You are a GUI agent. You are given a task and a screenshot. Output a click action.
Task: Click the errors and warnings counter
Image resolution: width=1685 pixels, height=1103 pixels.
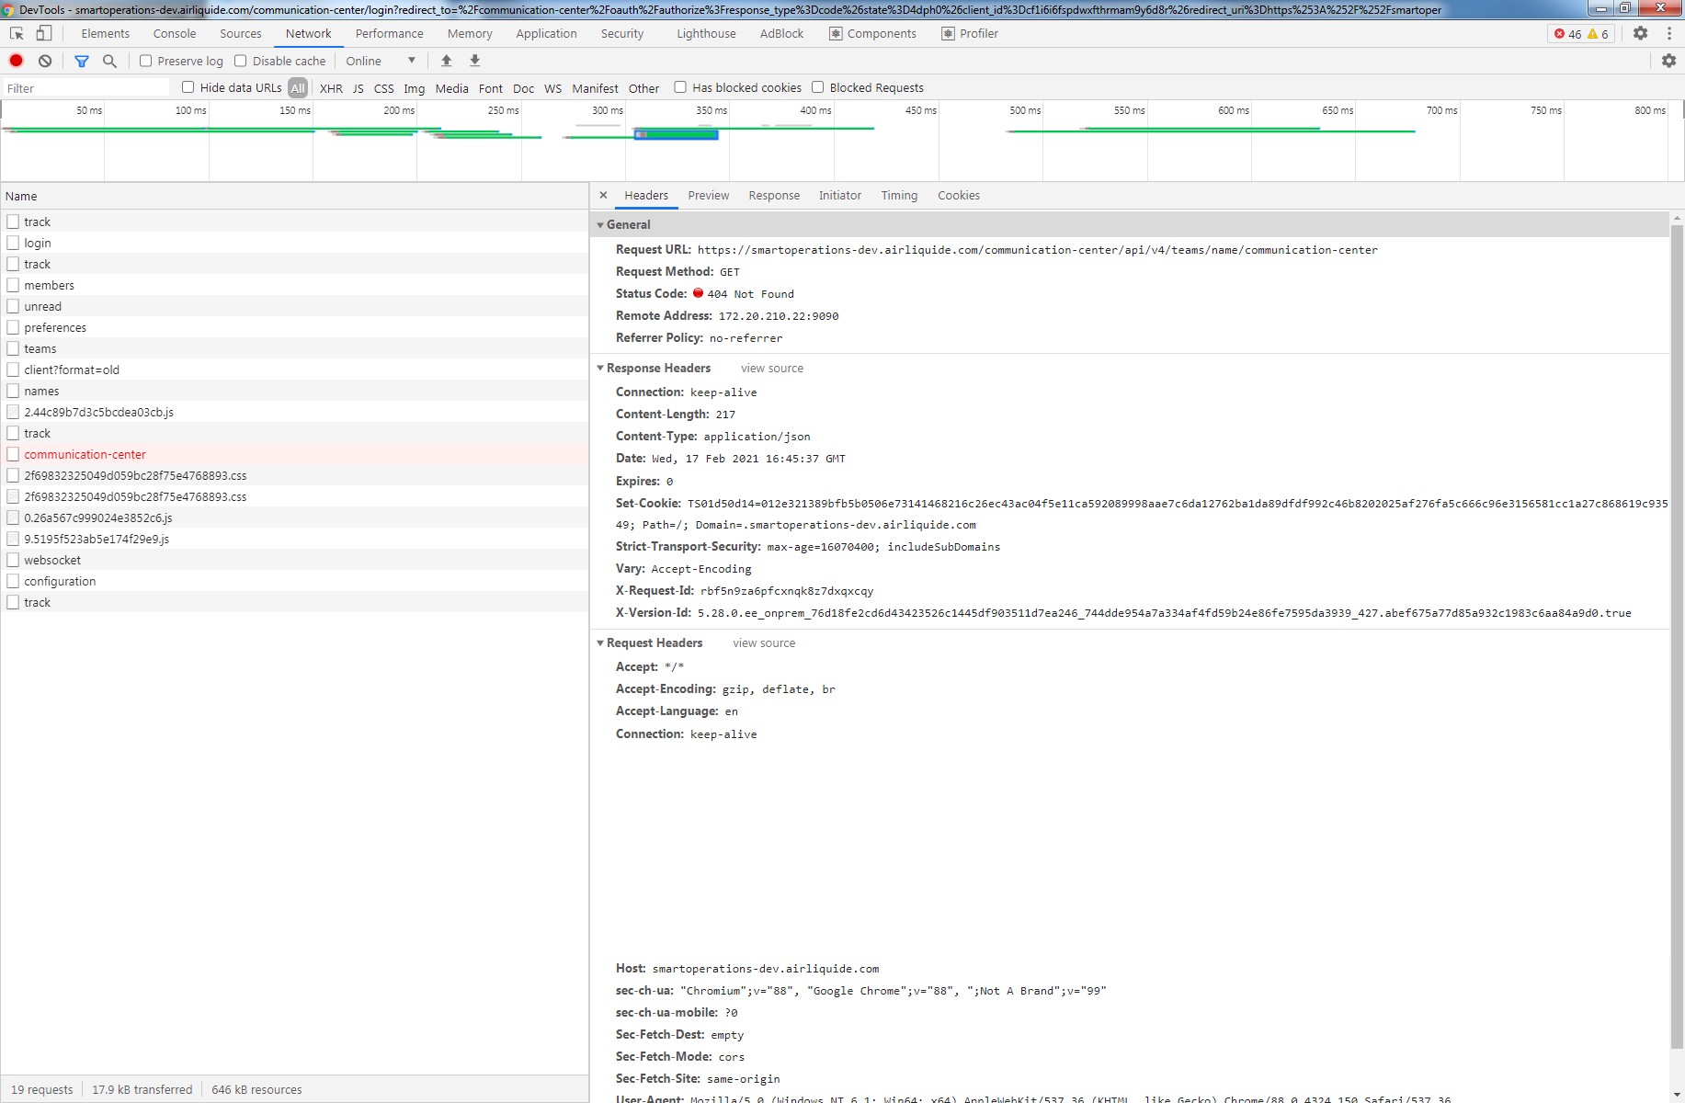(1581, 34)
